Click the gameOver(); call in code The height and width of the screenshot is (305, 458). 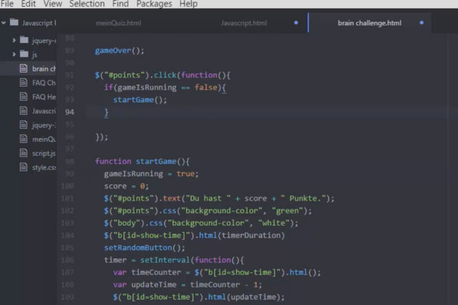pyautogui.click(x=120, y=51)
